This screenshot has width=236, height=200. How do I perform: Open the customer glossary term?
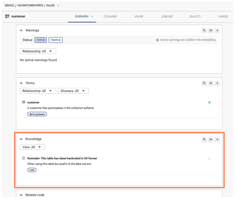click(33, 102)
